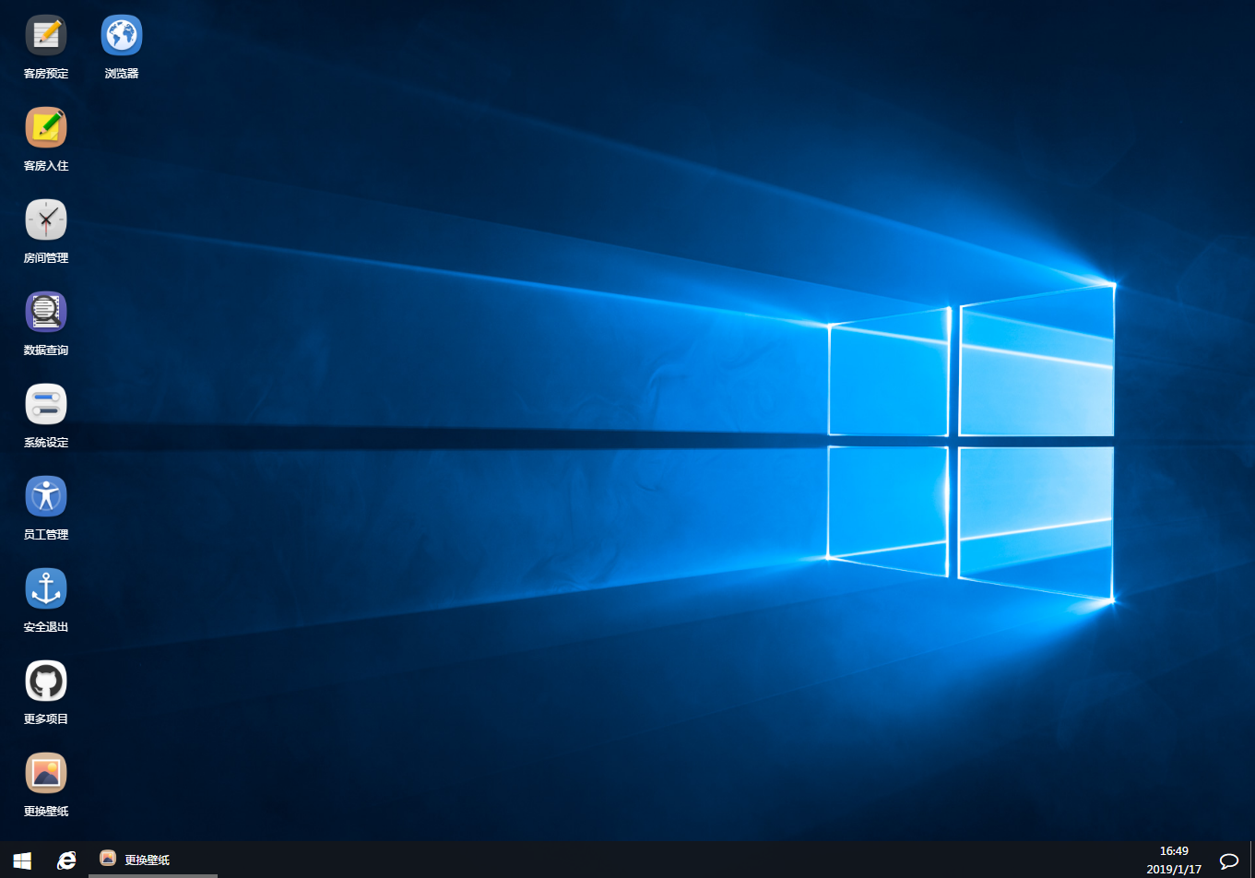1255x878 pixels.
Task: Switch to the 更换壁纸 taskbar window
Action: tap(153, 860)
